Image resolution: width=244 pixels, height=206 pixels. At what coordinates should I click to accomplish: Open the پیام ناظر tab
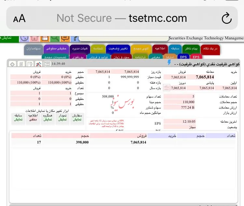(191, 49)
